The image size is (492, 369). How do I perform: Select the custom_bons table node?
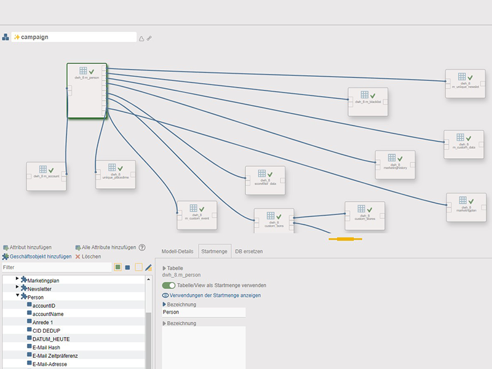[274, 221]
